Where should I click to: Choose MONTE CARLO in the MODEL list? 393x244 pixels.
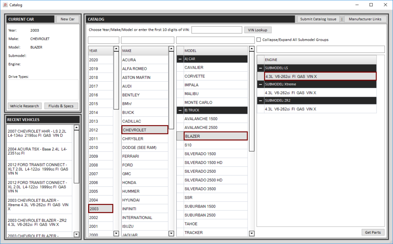(216, 102)
